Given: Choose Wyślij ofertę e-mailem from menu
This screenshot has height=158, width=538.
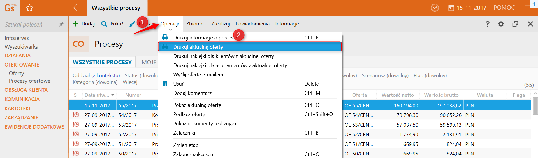Looking at the screenshot, I should point(198,75).
